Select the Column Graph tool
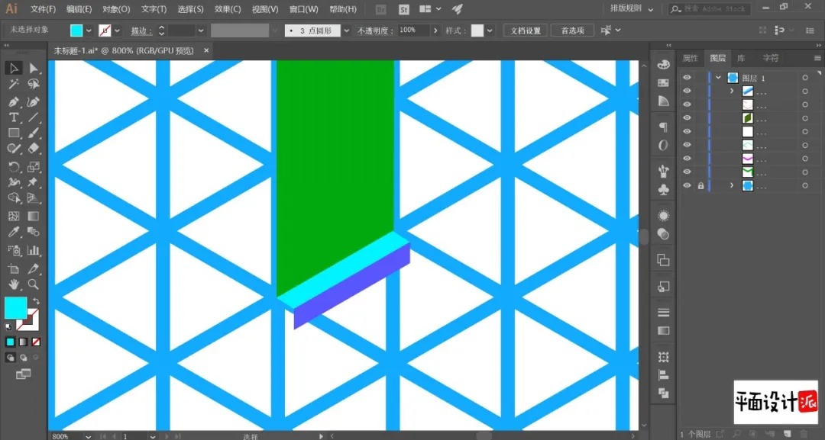 pyautogui.click(x=34, y=250)
